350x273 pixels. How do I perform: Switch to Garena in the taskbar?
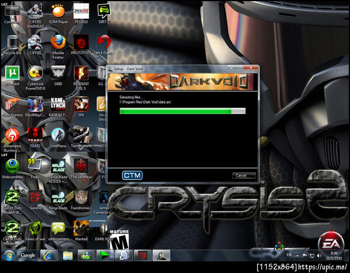tap(143, 256)
